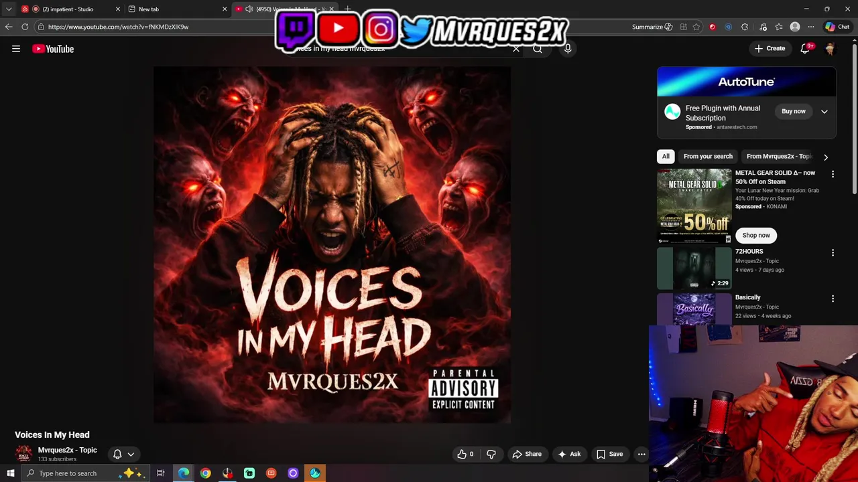Search with your voice microphone icon
858x482 pixels.
(x=568, y=49)
